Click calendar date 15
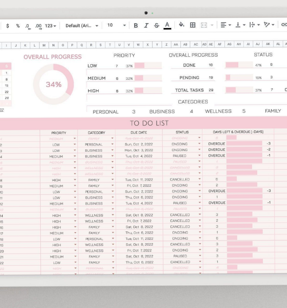Image resolution: width=287 pixels, height=308 pixels. (7, 85)
